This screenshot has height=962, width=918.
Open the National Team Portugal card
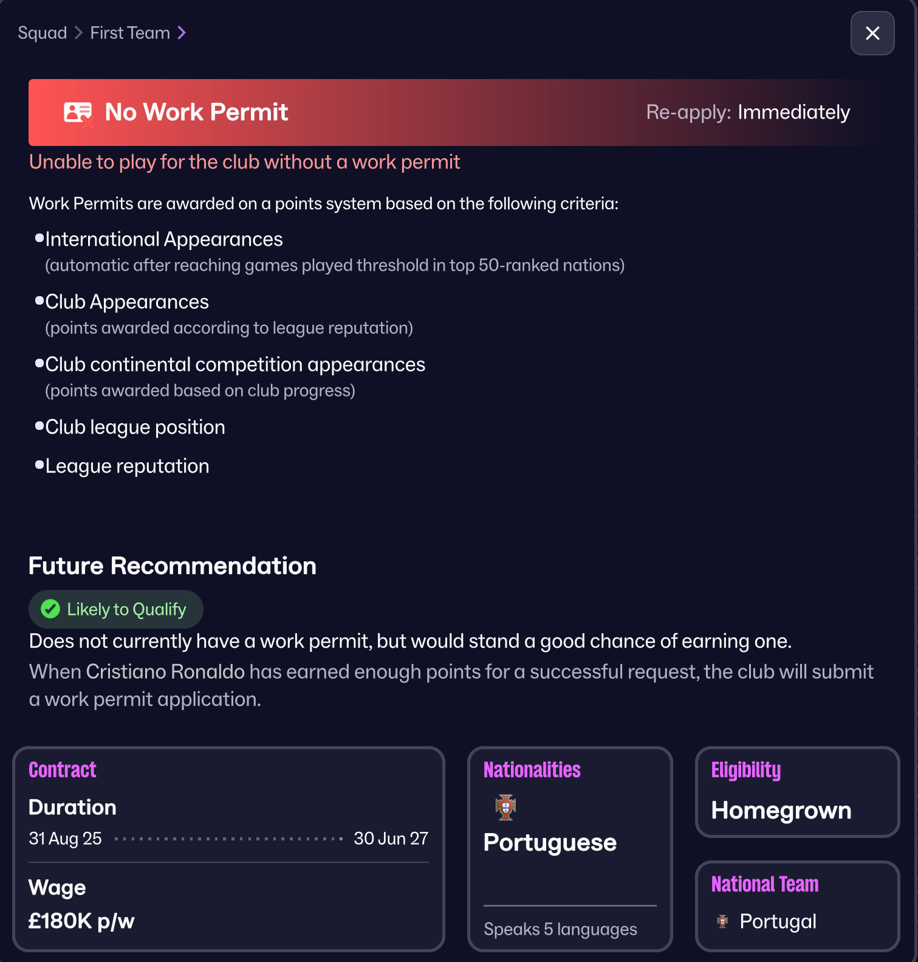(796, 905)
